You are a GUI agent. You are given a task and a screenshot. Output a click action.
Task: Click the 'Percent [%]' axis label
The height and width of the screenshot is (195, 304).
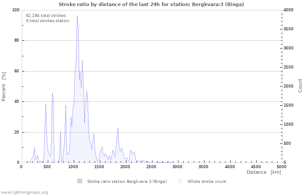pos(3,87)
